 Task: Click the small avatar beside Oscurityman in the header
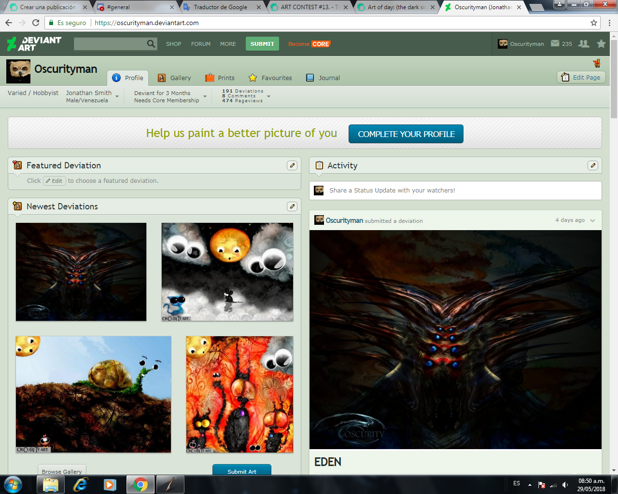pos(503,44)
